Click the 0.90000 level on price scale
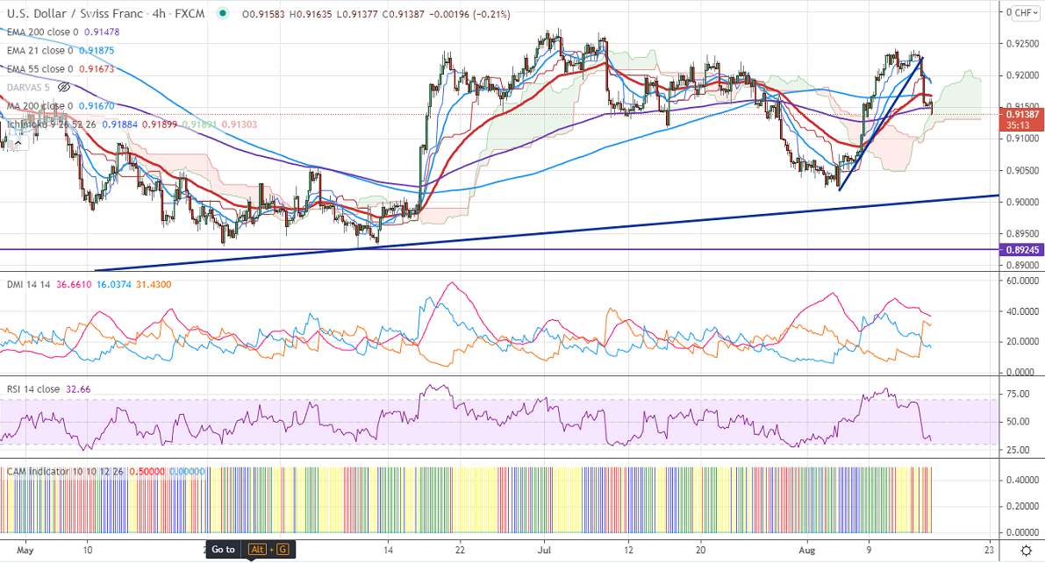This screenshot has width=1045, height=563. (x=1021, y=203)
